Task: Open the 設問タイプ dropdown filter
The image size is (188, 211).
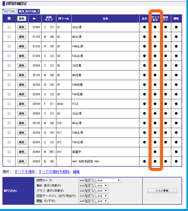Action: click(x=100, y=180)
